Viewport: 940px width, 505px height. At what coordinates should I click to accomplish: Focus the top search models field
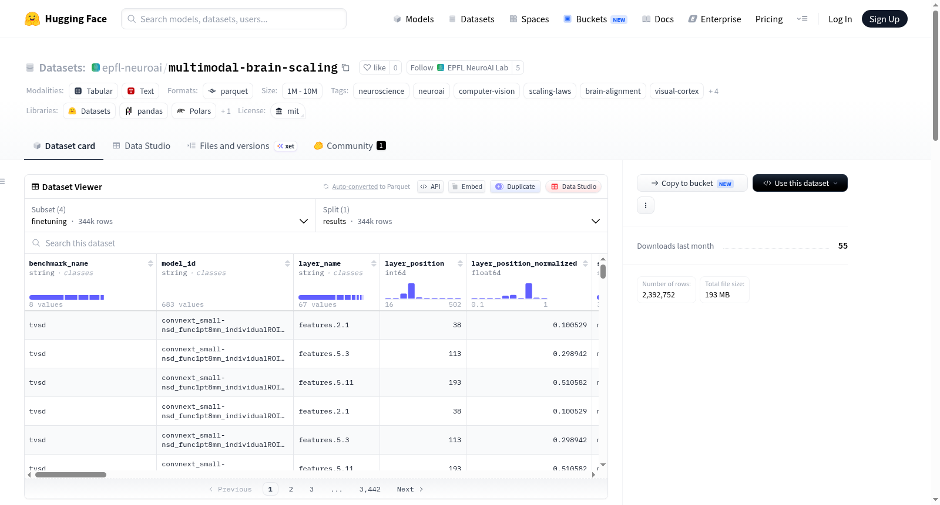click(x=234, y=19)
